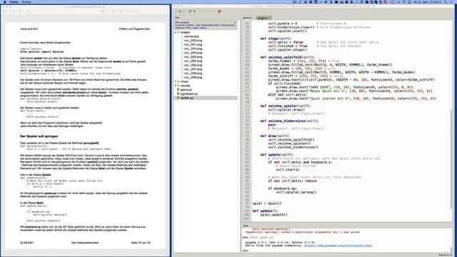This screenshot has height=257, width=457.
Task: Select run__004.png in the file tree
Action: [x=193, y=57]
